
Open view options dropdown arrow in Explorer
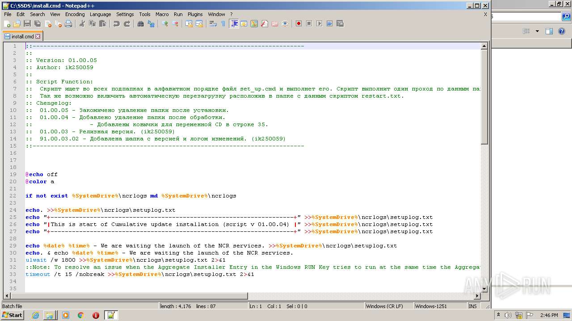[537, 31]
